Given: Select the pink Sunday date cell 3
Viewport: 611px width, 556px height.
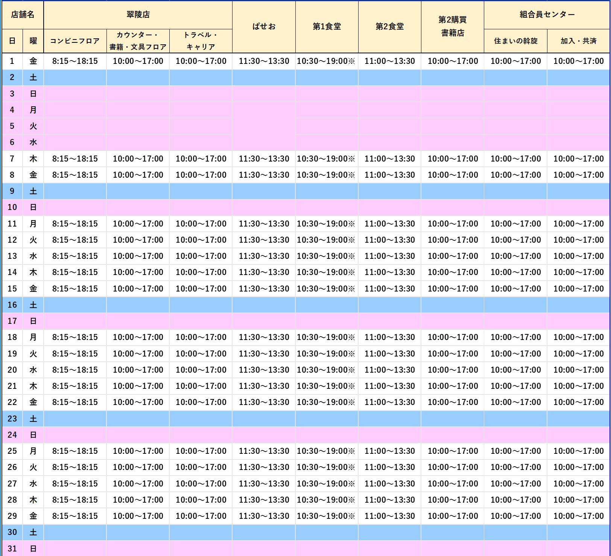Looking at the screenshot, I should [x=12, y=94].
